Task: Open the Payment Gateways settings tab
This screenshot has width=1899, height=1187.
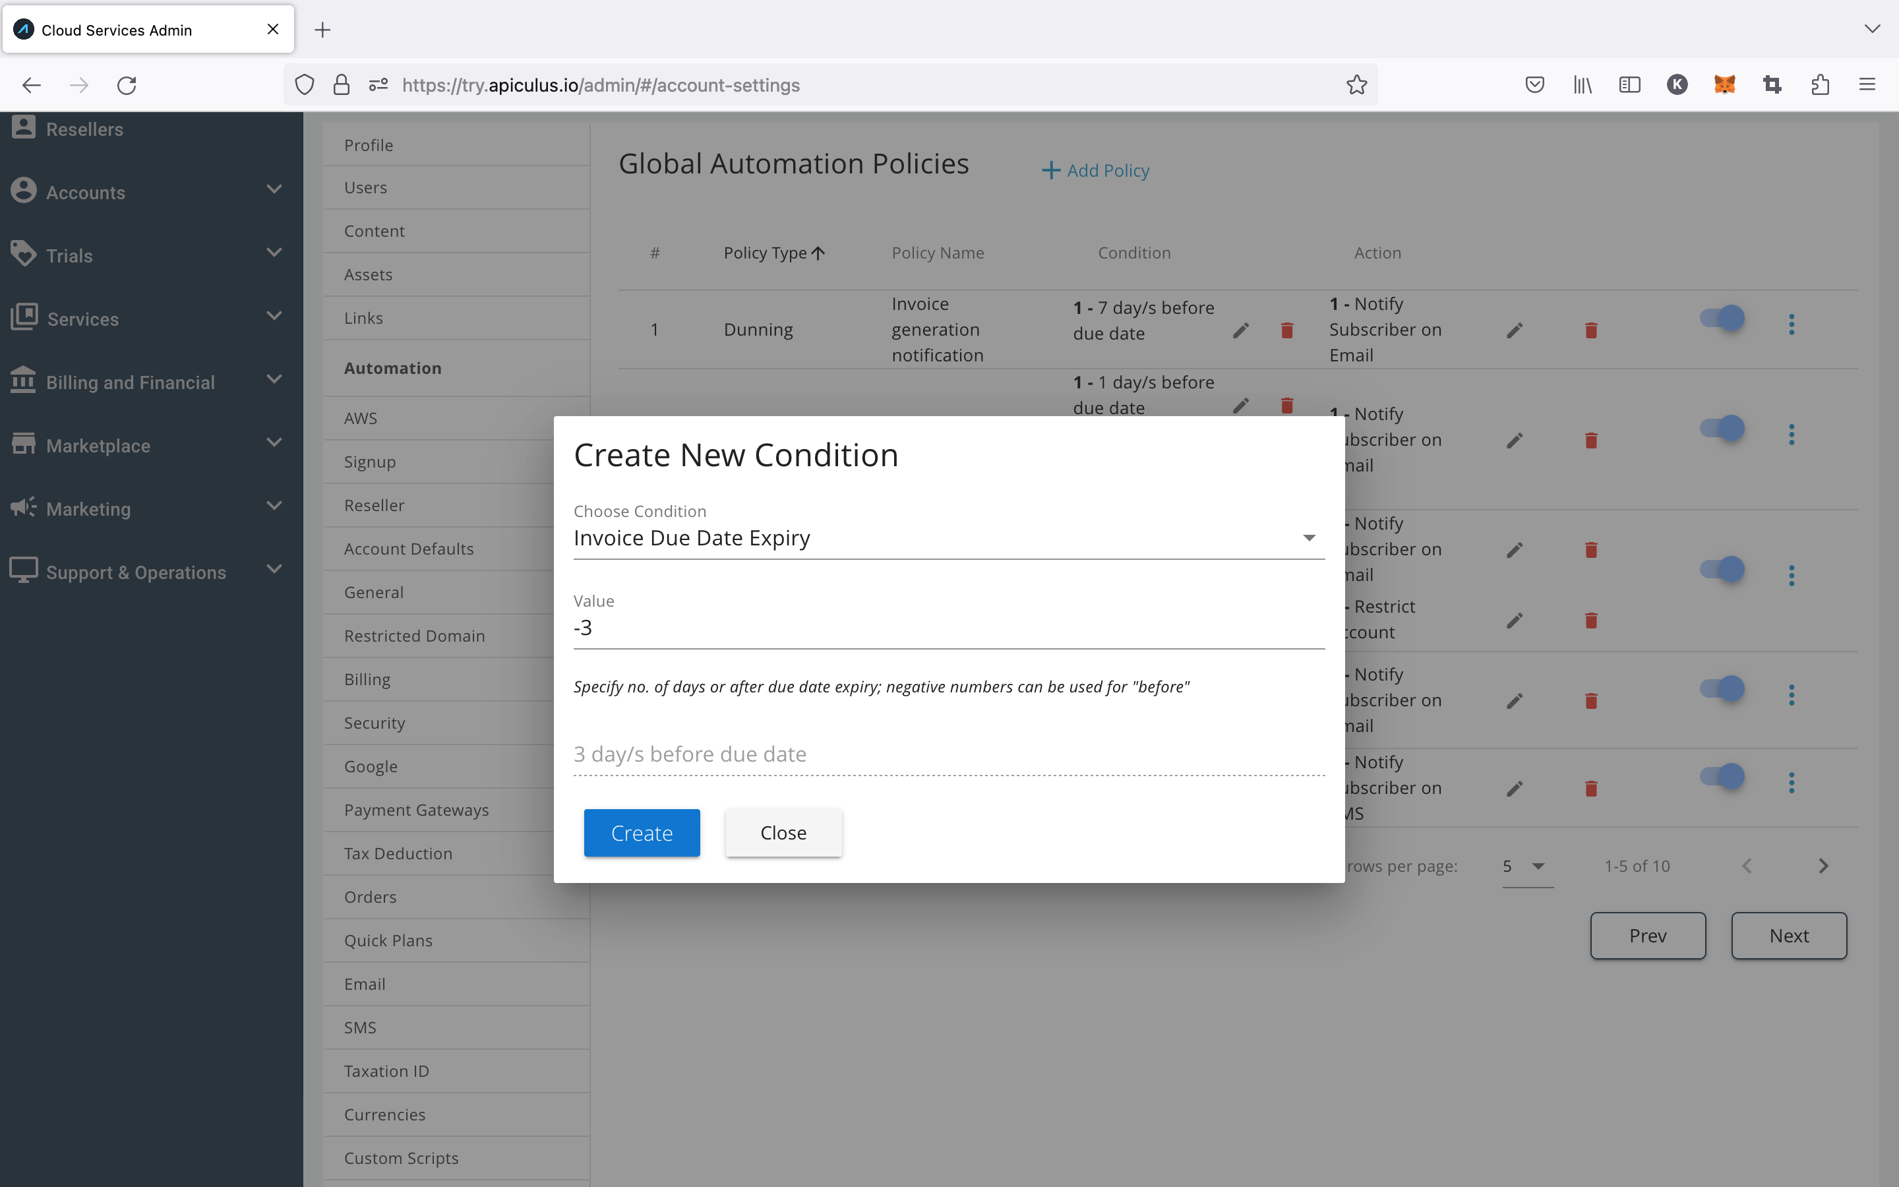Action: coord(416,810)
